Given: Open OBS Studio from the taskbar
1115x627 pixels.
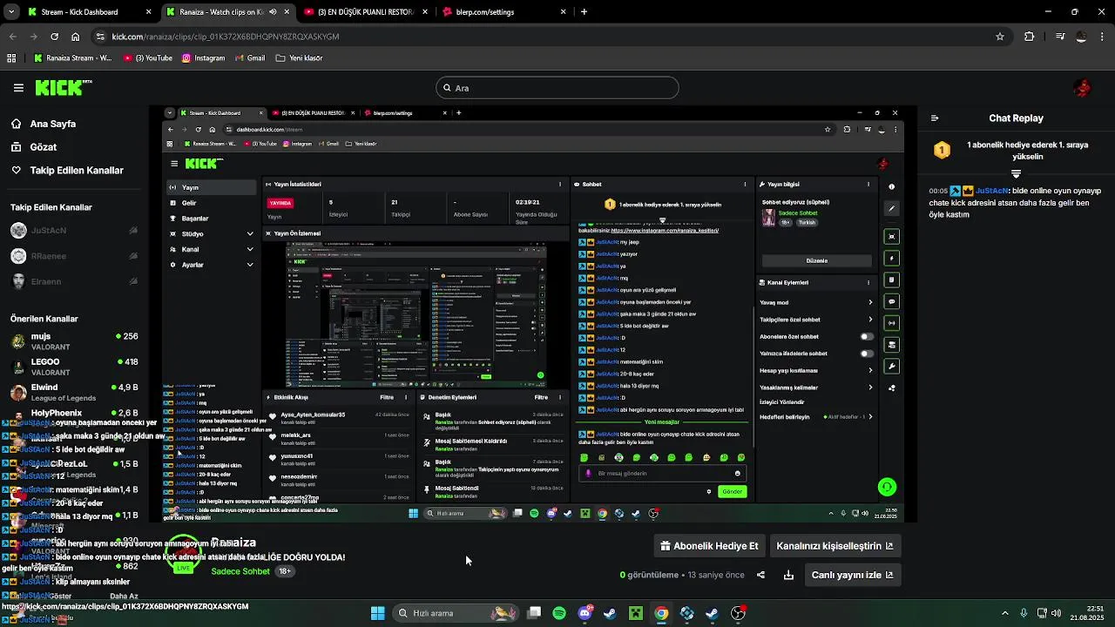Looking at the screenshot, I should (738, 613).
